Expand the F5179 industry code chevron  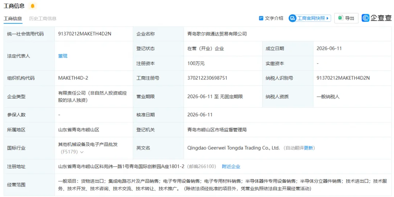coord(82,152)
